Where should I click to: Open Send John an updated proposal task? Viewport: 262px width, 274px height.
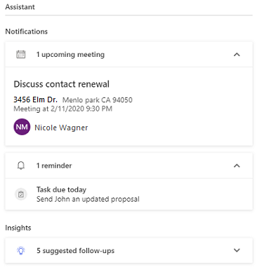coord(88,199)
